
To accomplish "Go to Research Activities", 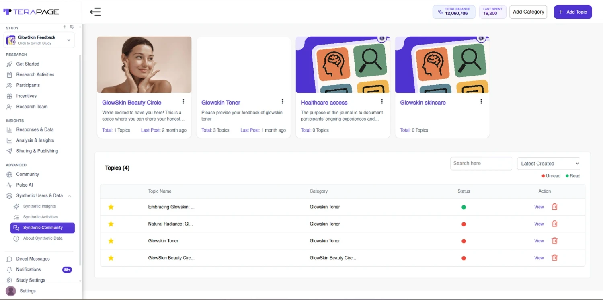I will [35, 74].
